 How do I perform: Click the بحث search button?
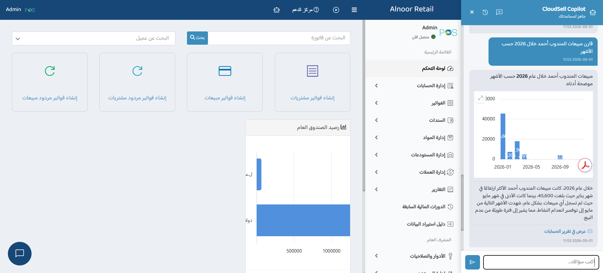click(x=197, y=38)
